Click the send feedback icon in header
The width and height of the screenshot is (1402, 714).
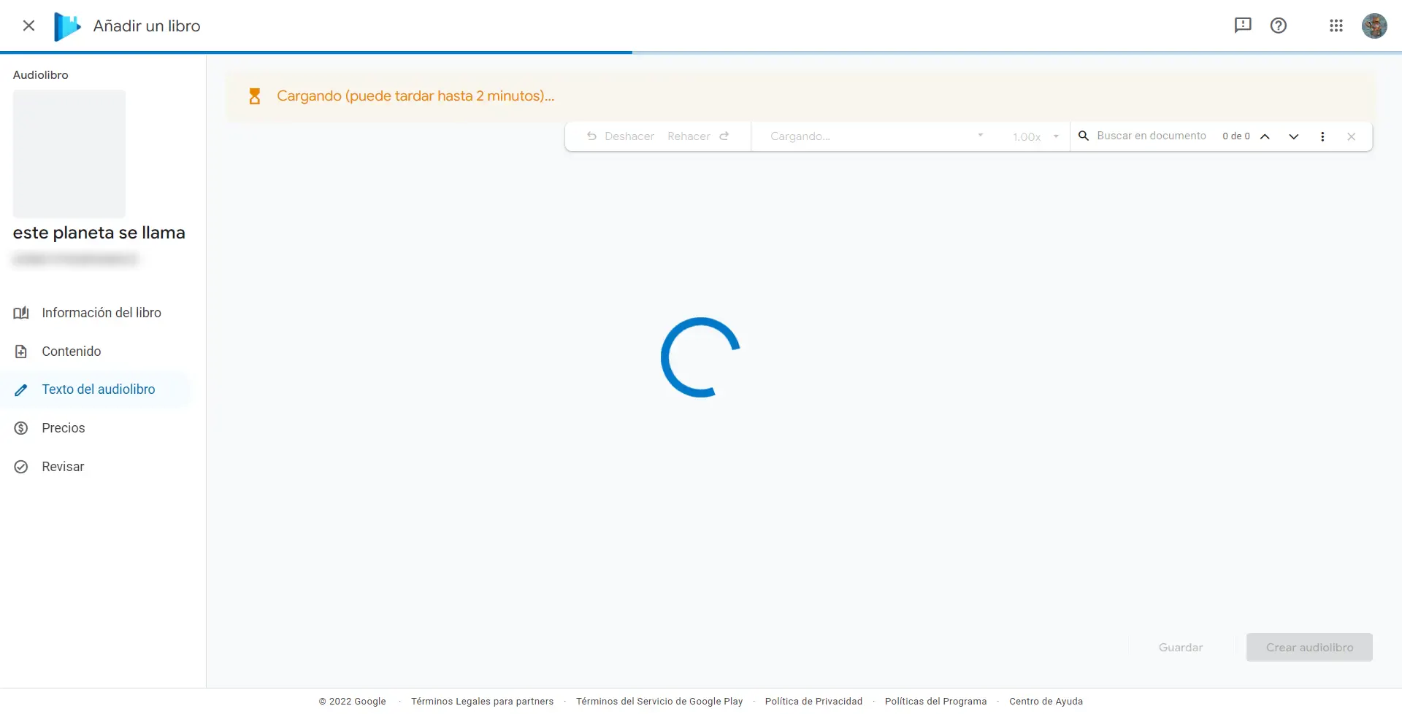1242,26
